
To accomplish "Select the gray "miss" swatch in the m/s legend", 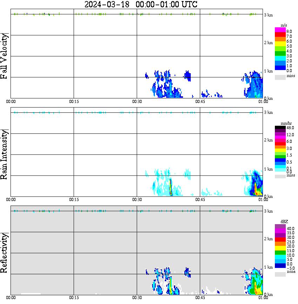I will coord(280,77).
